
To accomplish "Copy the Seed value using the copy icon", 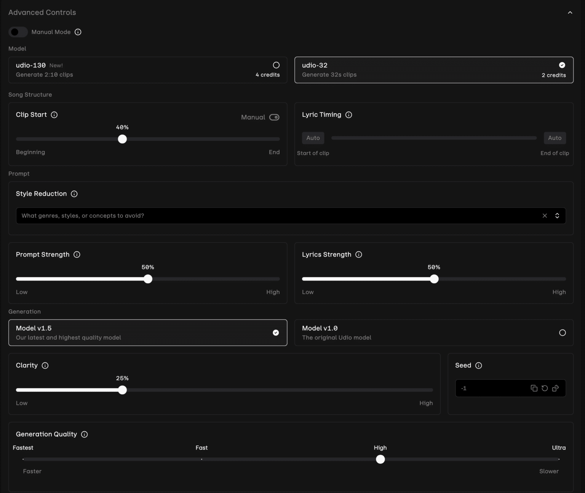I will (534, 388).
